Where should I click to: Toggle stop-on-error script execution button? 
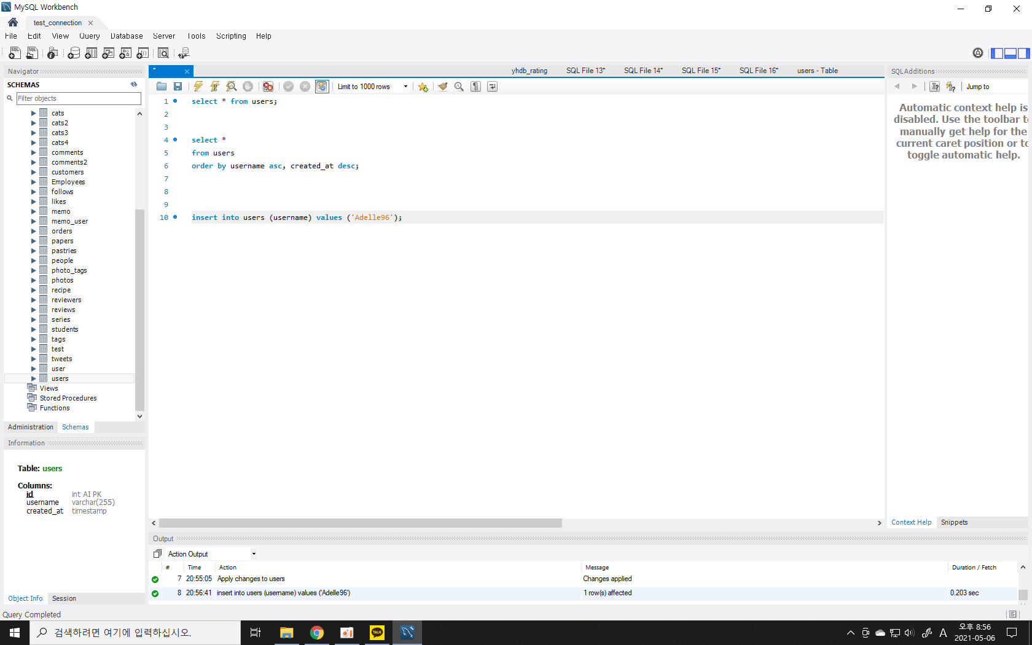(268, 87)
